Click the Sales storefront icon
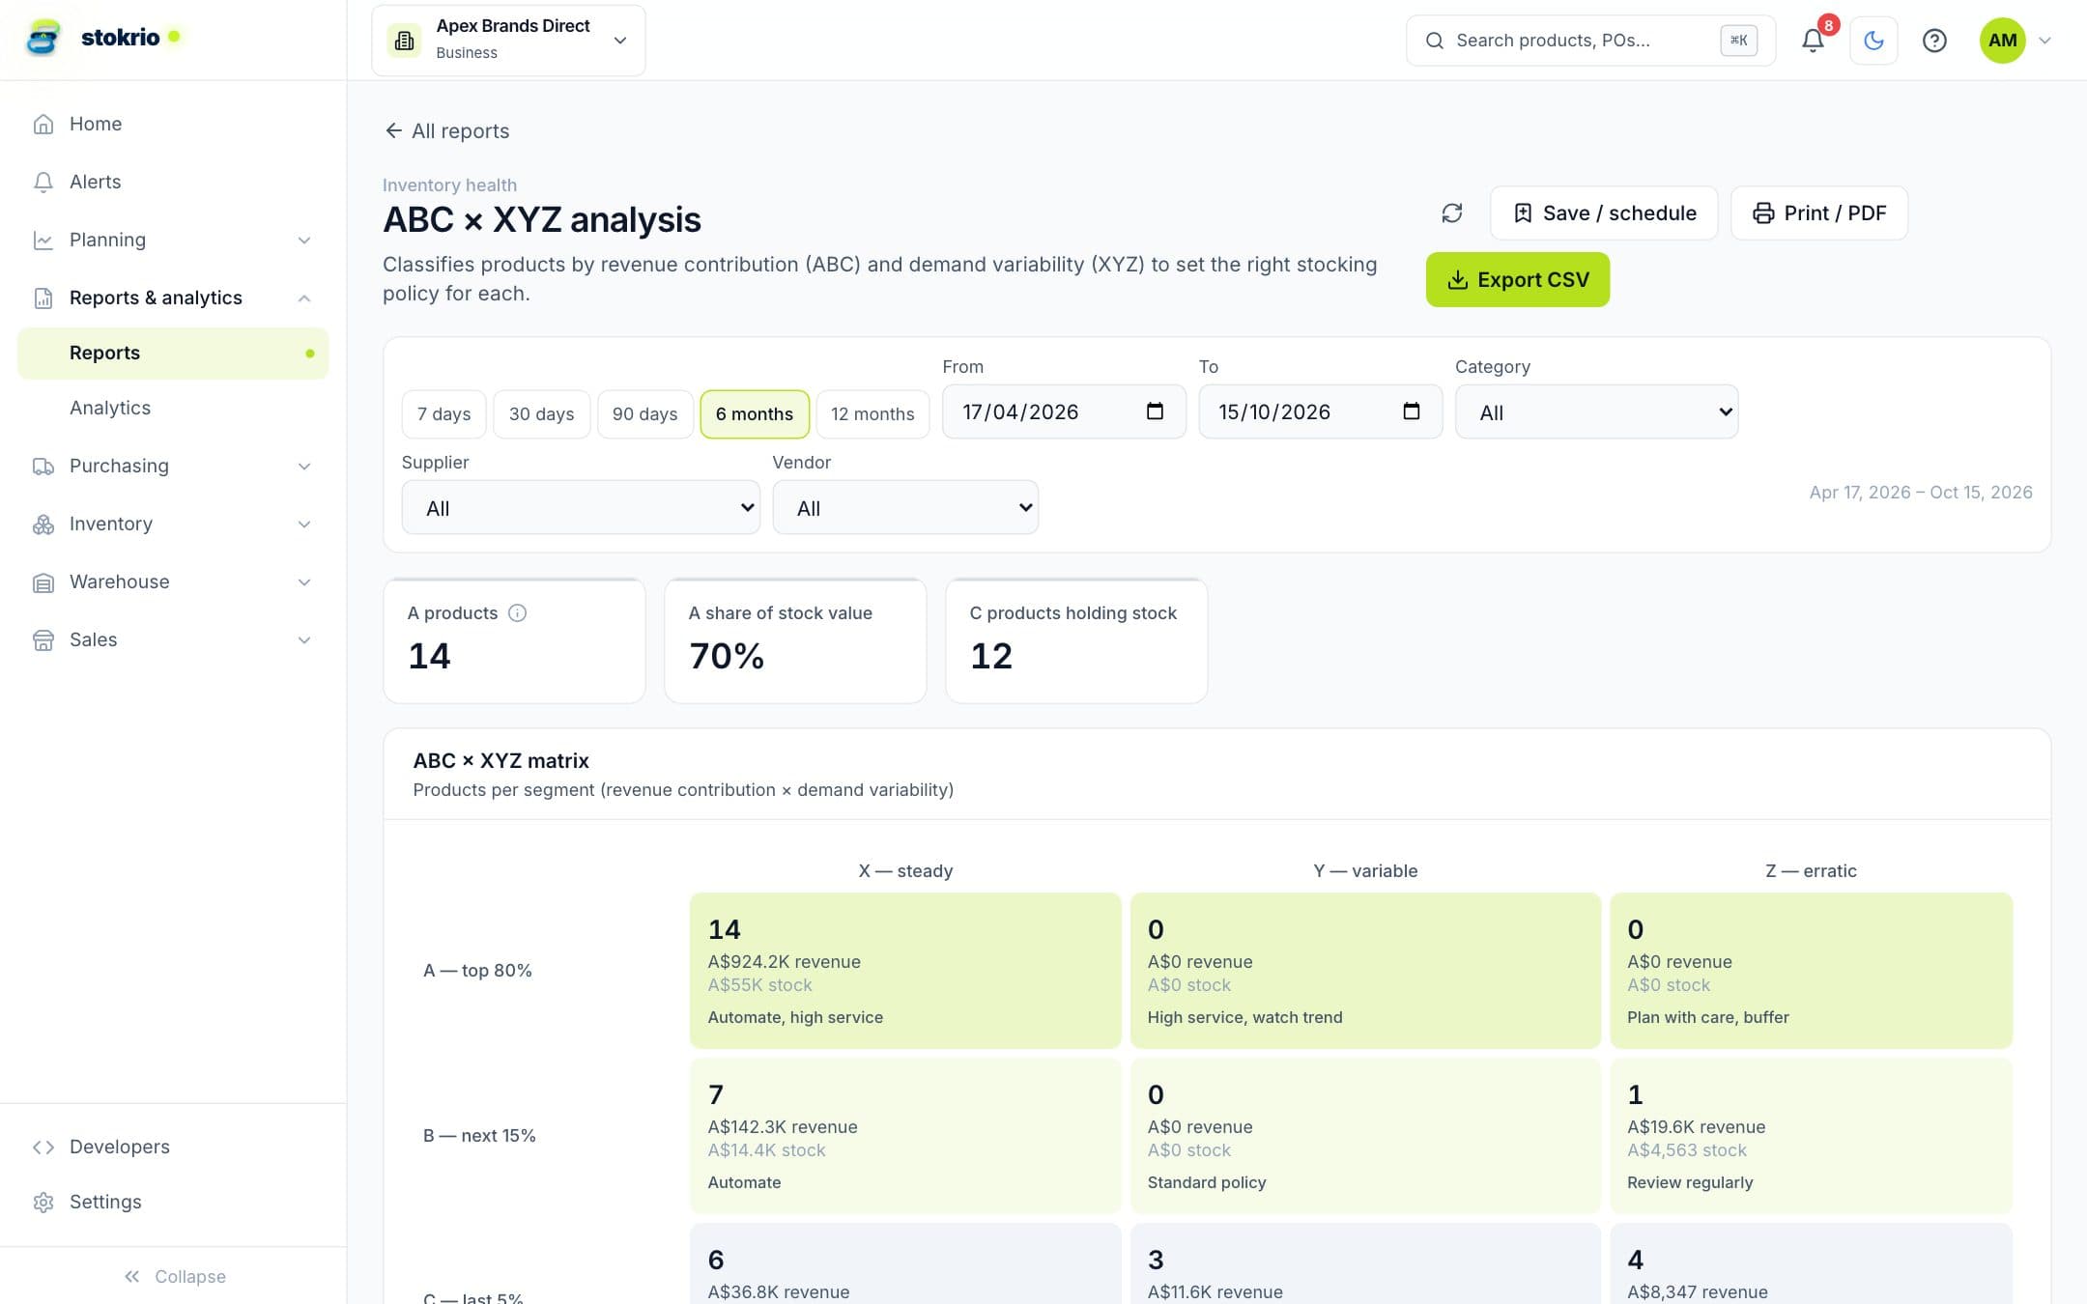Screen dimensions: 2087x1304 tap(43, 640)
